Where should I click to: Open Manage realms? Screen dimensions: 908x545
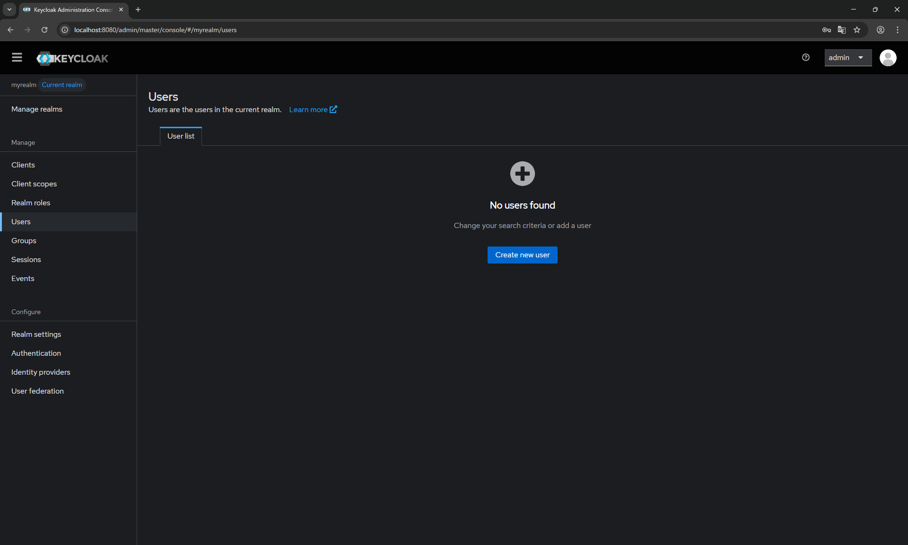point(37,109)
